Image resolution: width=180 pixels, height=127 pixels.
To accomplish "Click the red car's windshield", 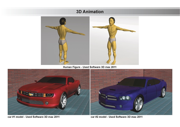I will click(52, 81).
